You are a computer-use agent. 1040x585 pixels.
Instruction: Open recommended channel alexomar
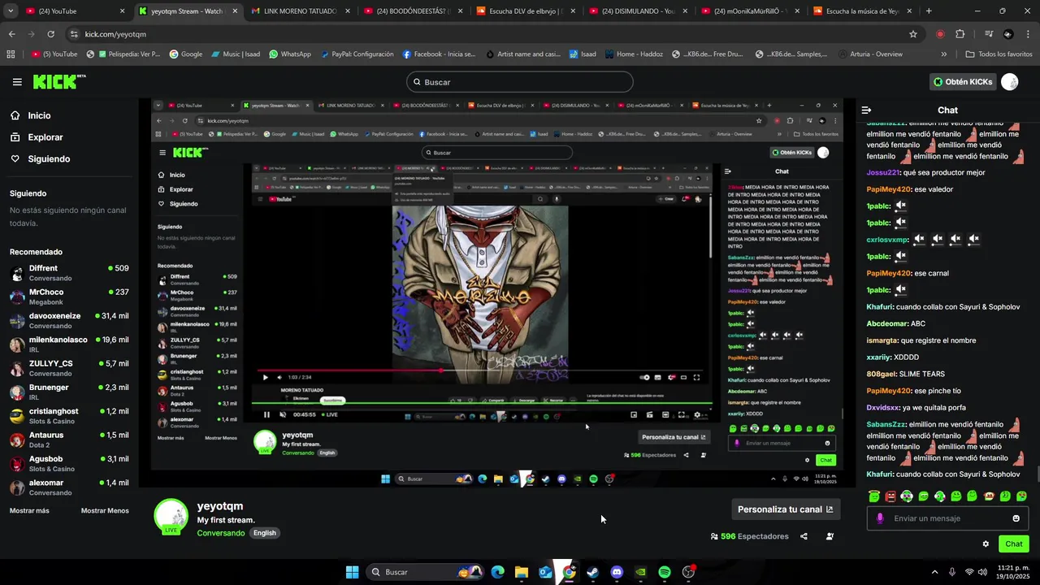click(x=69, y=487)
